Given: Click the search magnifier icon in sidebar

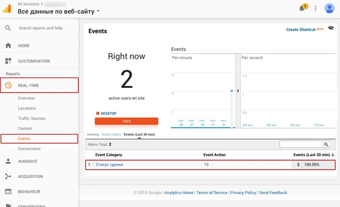Looking at the screenshot, I should (x=8, y=28).
